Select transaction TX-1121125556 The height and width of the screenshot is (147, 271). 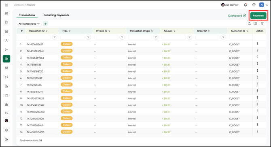34,85
